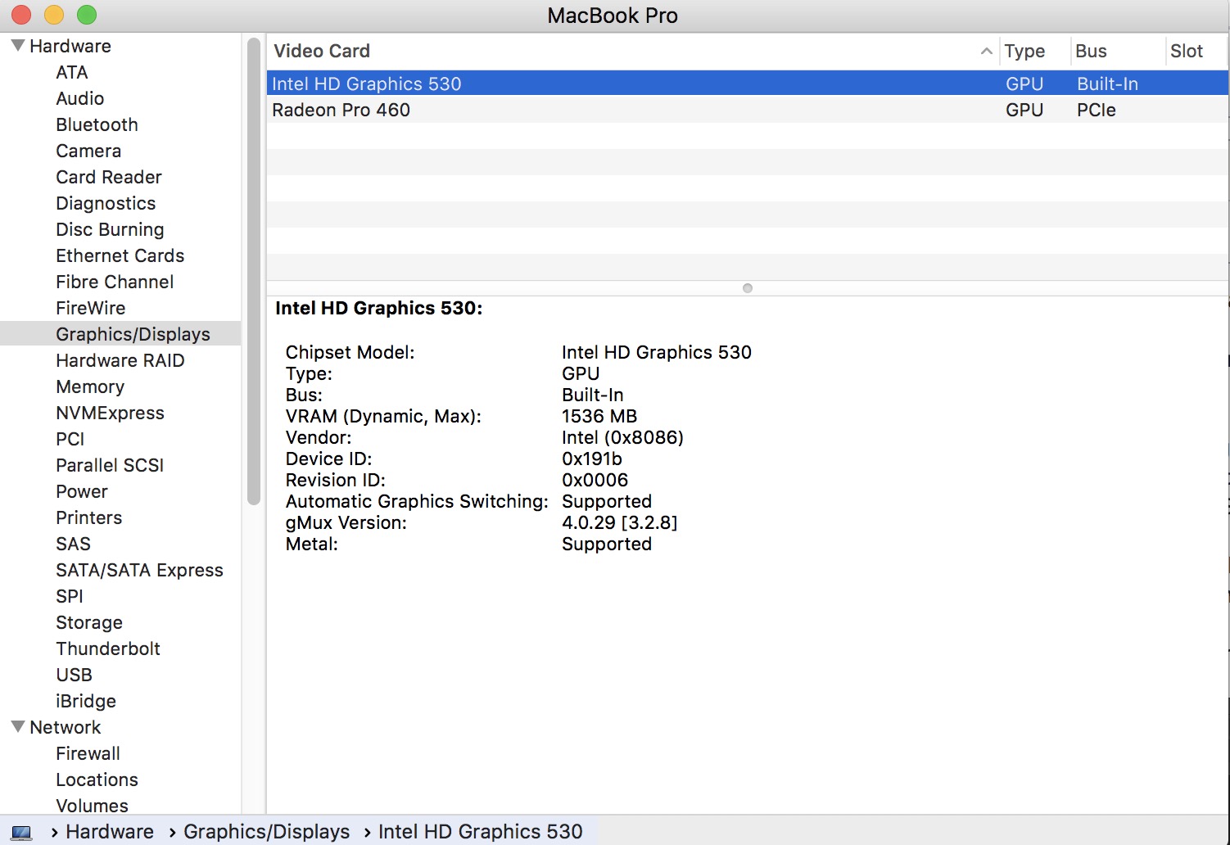Open Power in the sidebar
Screen dimensions: 1230x845
(x=82, y=491)
